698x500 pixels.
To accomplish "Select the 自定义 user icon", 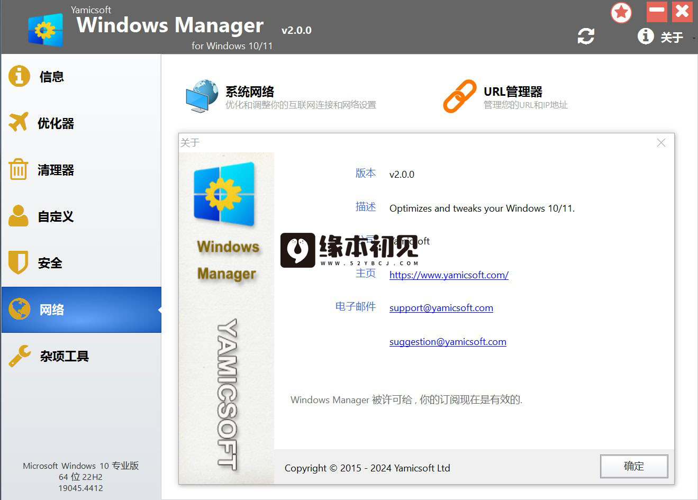I will [19, 216].
